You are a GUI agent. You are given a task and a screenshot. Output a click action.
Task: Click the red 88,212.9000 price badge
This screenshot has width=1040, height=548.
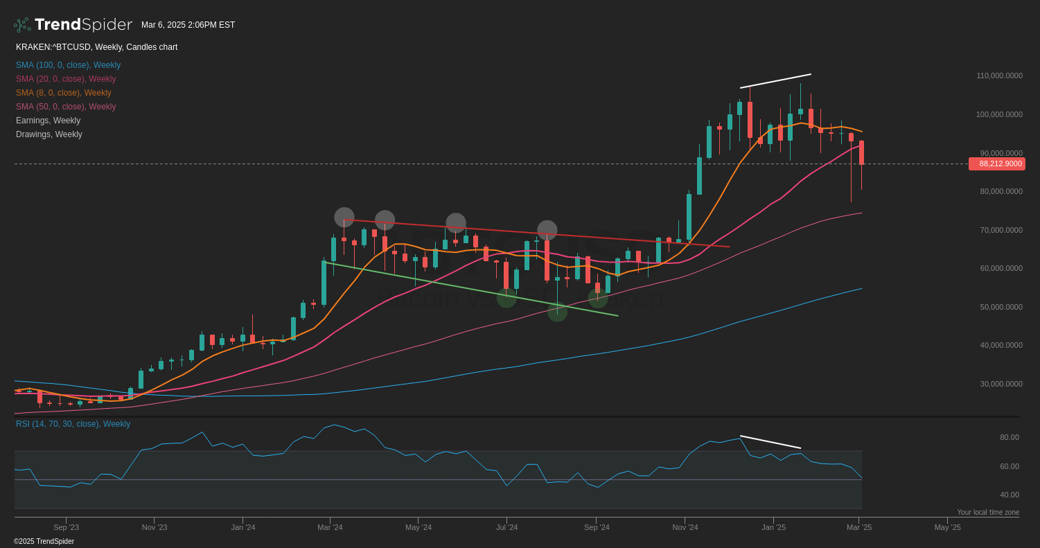[996, 163]
